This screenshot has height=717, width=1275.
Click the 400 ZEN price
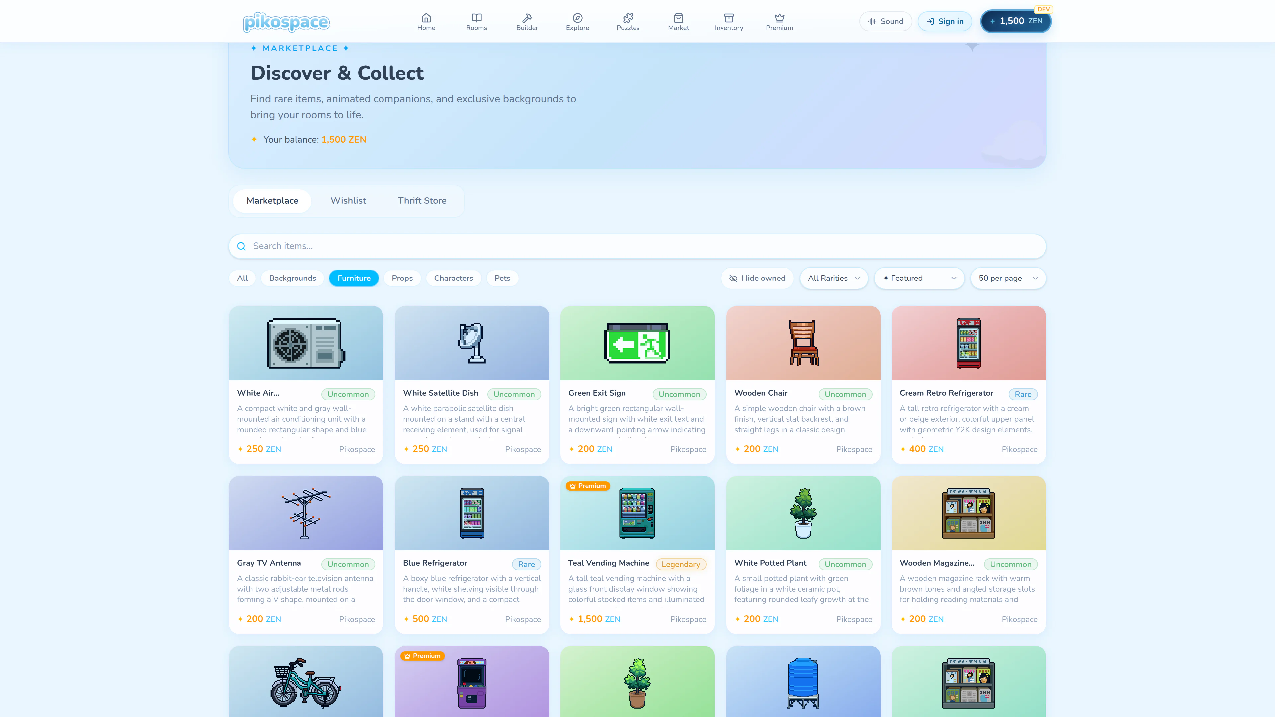coord(922,449)
